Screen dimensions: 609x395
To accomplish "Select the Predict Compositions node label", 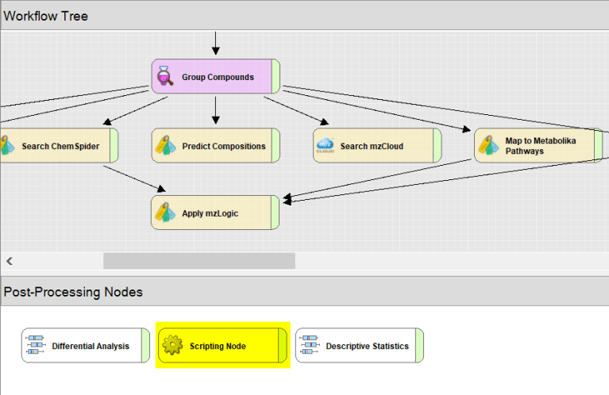I will click(224, 146).
